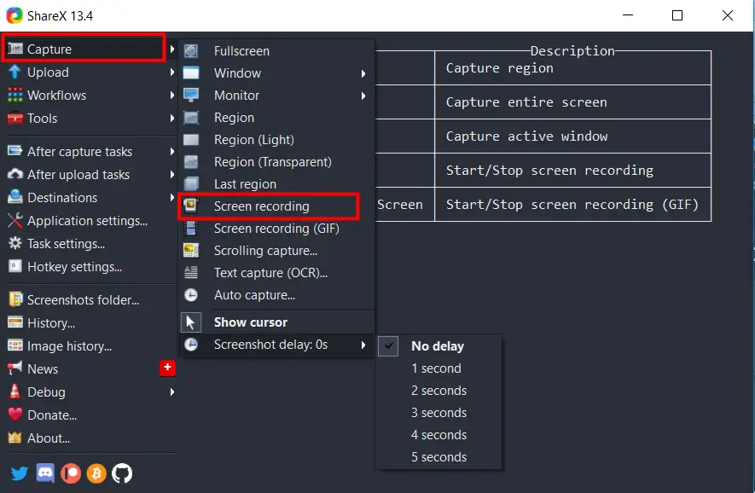Image resolution: width=755 pixels, height=493 pixels.
Task: Open Auto capture... menu entry
Action: 277,294
